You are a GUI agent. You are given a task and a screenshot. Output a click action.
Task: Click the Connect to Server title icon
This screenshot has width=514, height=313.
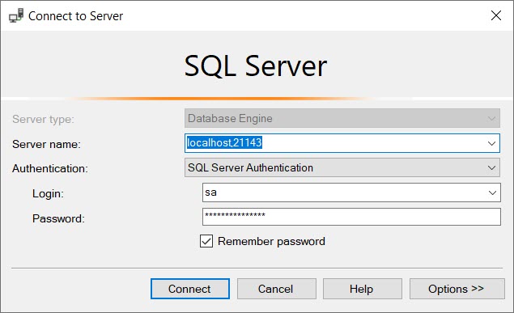click(x=16, y=15)
